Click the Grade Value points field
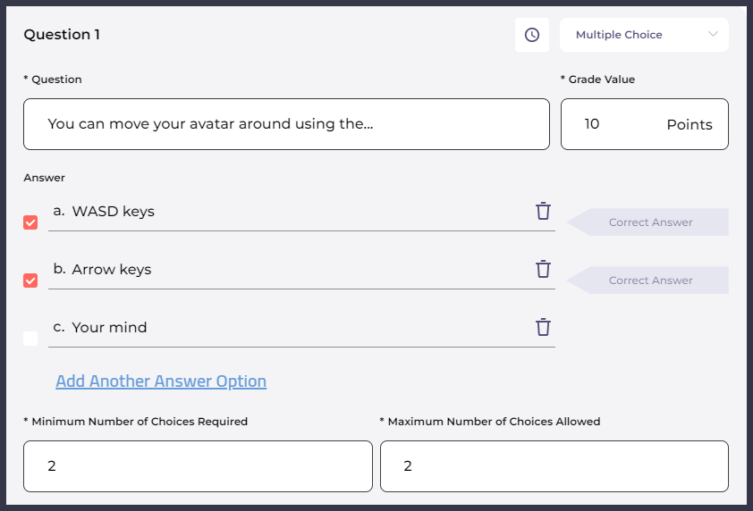753x511 pixels. pyautogui.click(x=644, y=124)
